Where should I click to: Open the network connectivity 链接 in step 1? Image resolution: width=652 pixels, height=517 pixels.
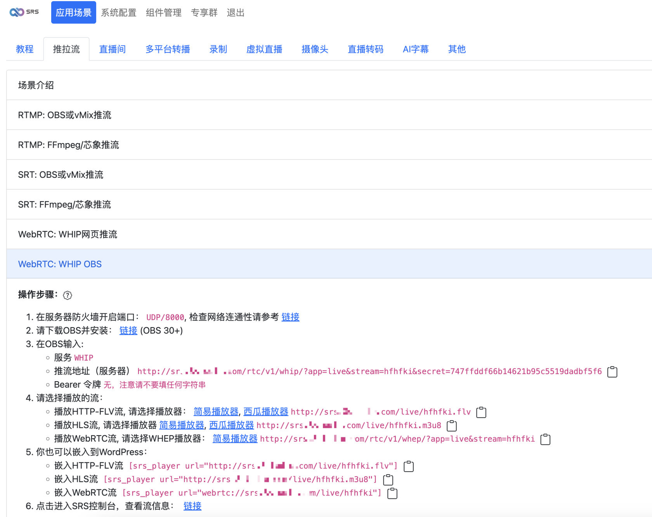pyautogui.click(x=290, y=317)
